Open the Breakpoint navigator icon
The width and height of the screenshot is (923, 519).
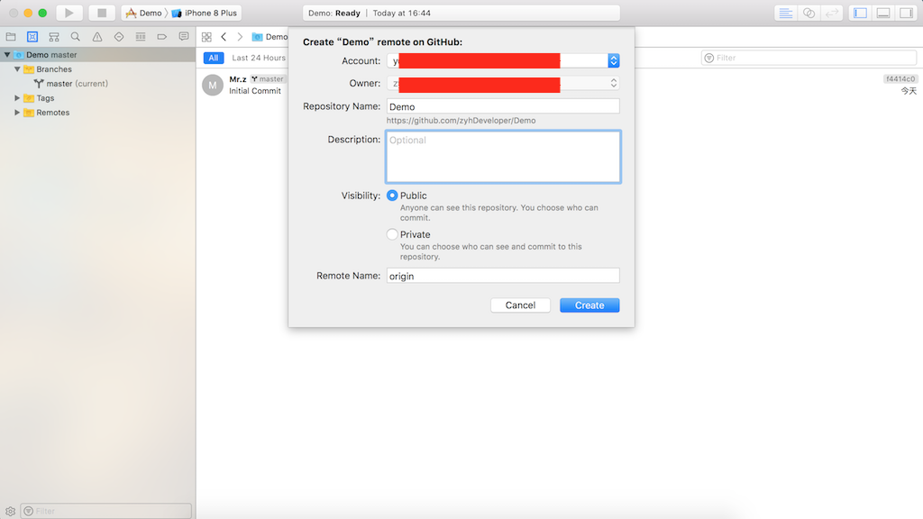(162, 36)
